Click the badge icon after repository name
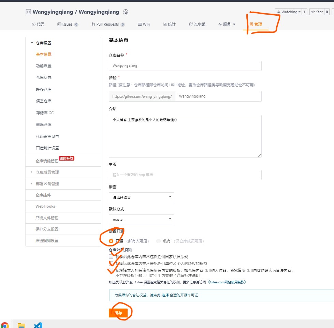The height and width of the screenshot is (328, 334). coord(126,12)
